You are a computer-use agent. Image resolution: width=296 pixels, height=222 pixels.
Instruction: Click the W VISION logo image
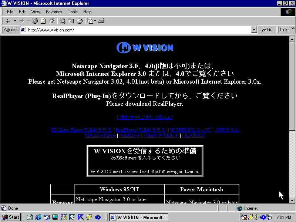(145, 47)
